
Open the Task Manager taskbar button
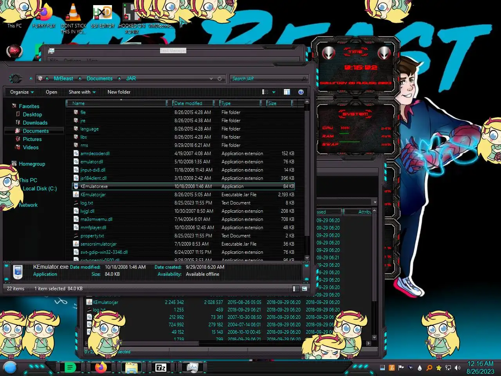tap(192, 367)
